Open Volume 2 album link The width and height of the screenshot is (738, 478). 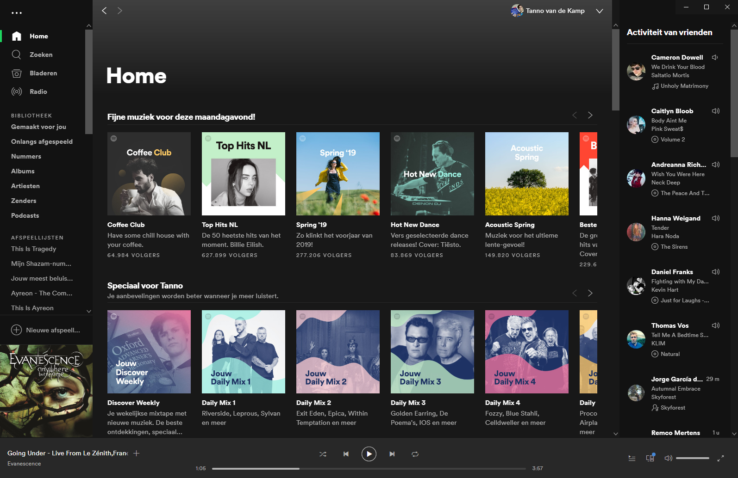point(673,140)
